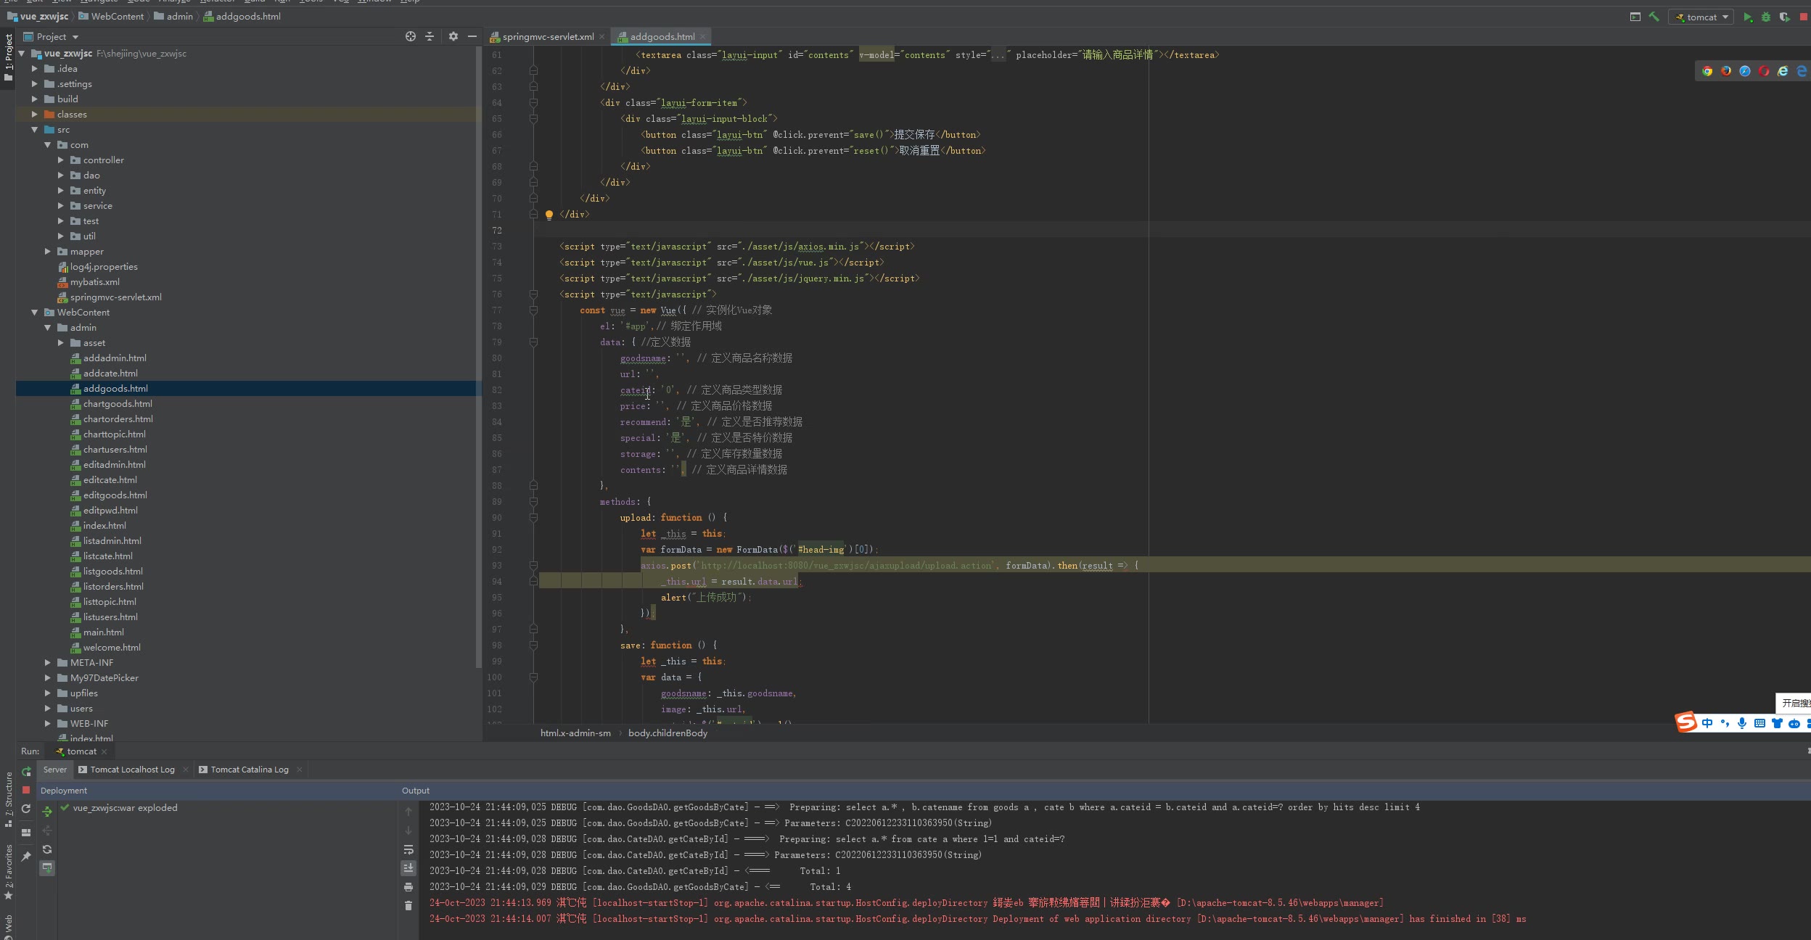The height and width of the screenshot is (940, 1811).
Task: Toggle the highlighted deployment scroll icon in Run panel
Action: click(x=47, y=867)
